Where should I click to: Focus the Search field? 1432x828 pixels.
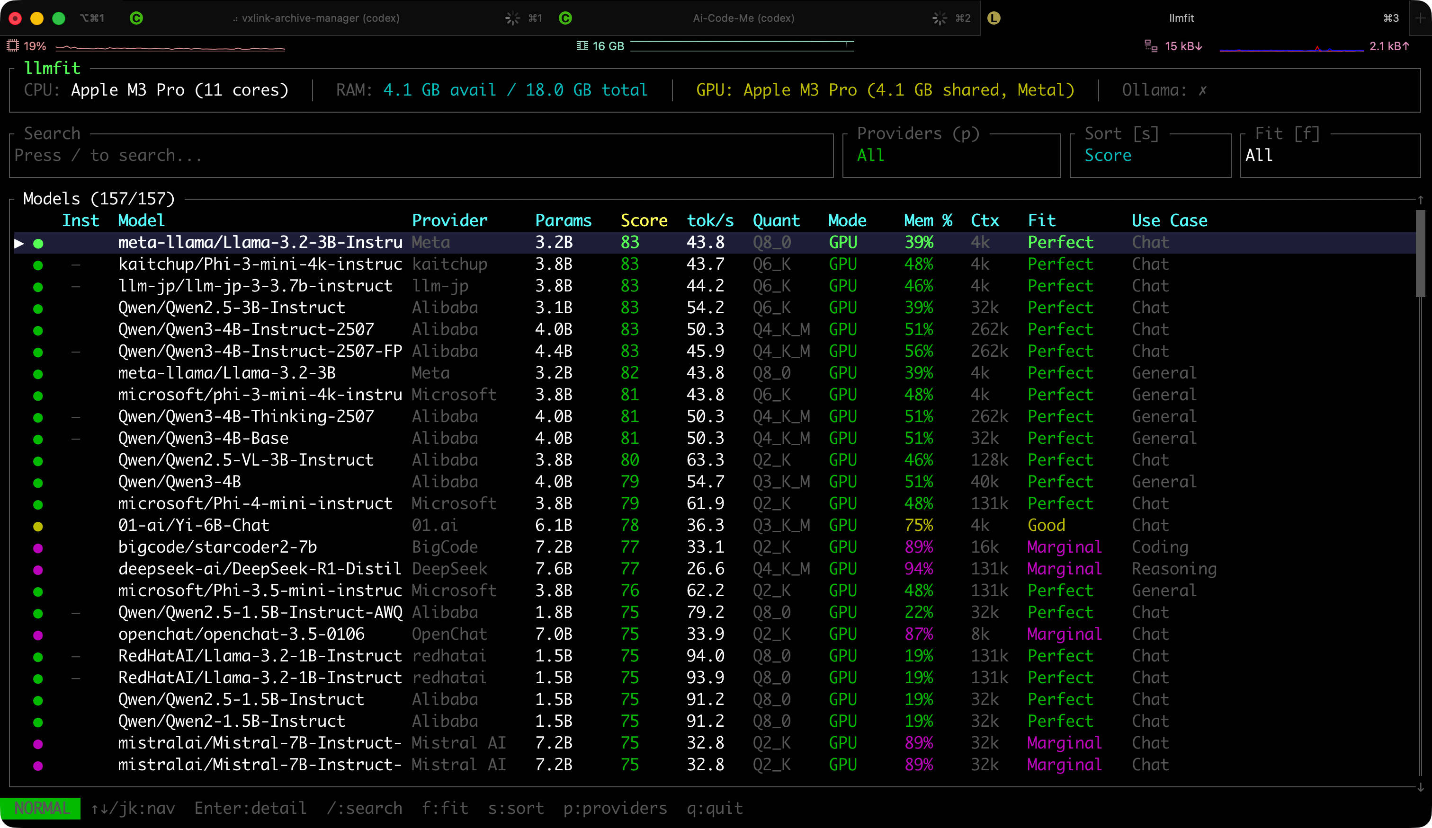(421, 155)
